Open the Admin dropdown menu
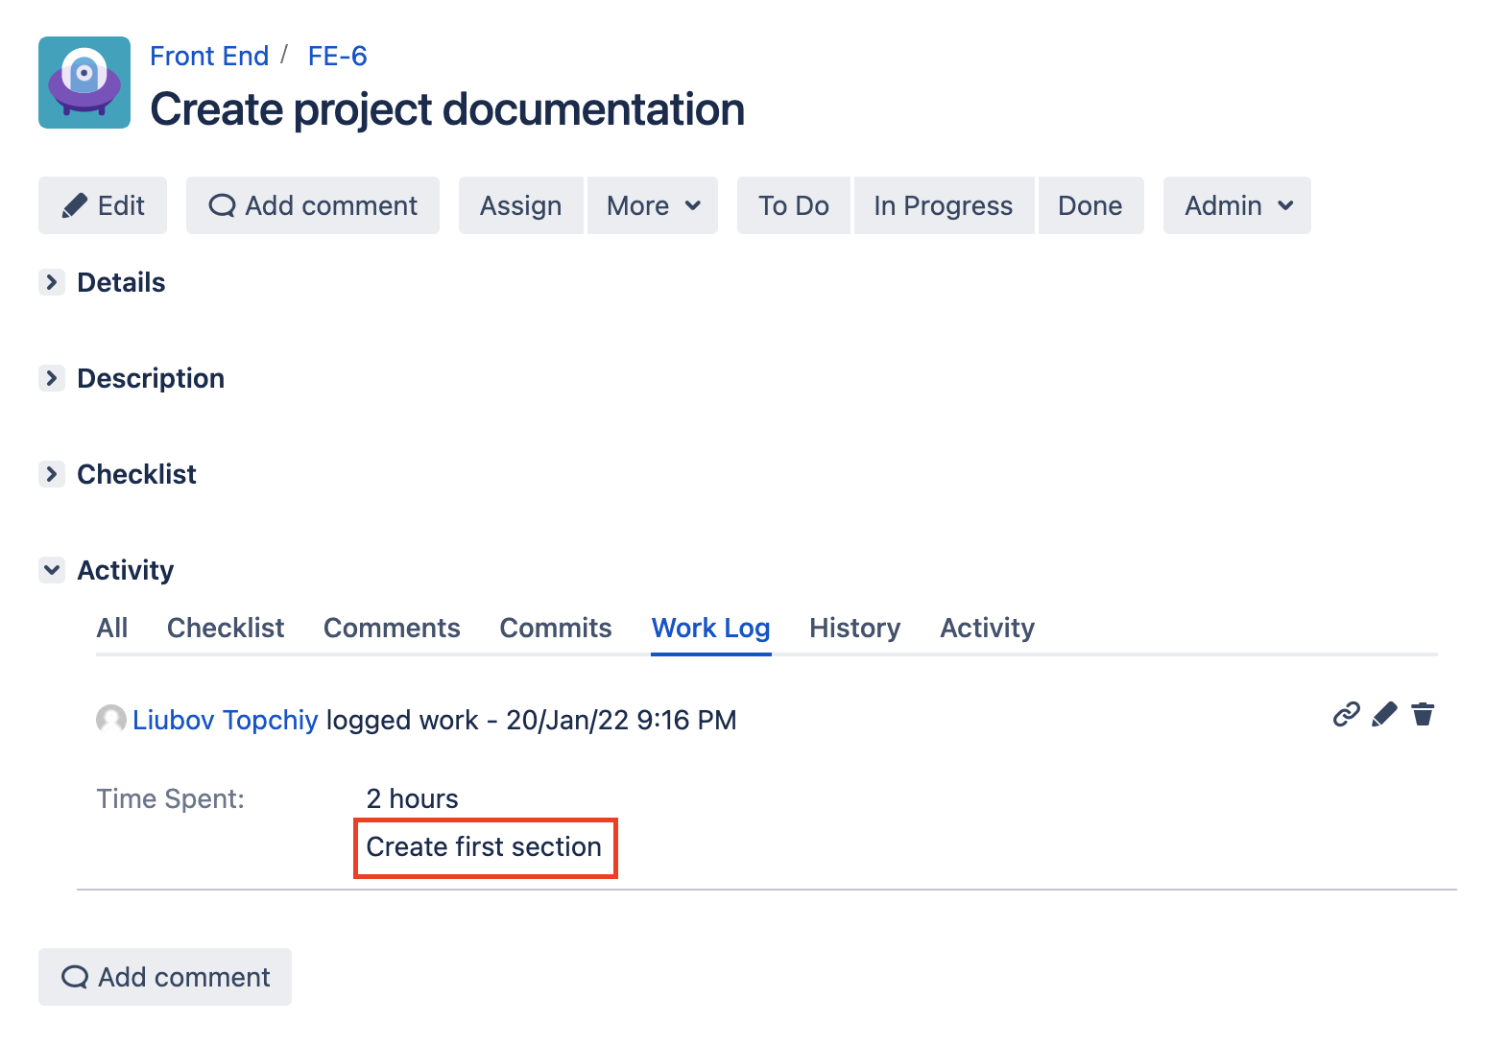The width and height of the screenshot is (1509, 1046). (x=1236, y=205)
